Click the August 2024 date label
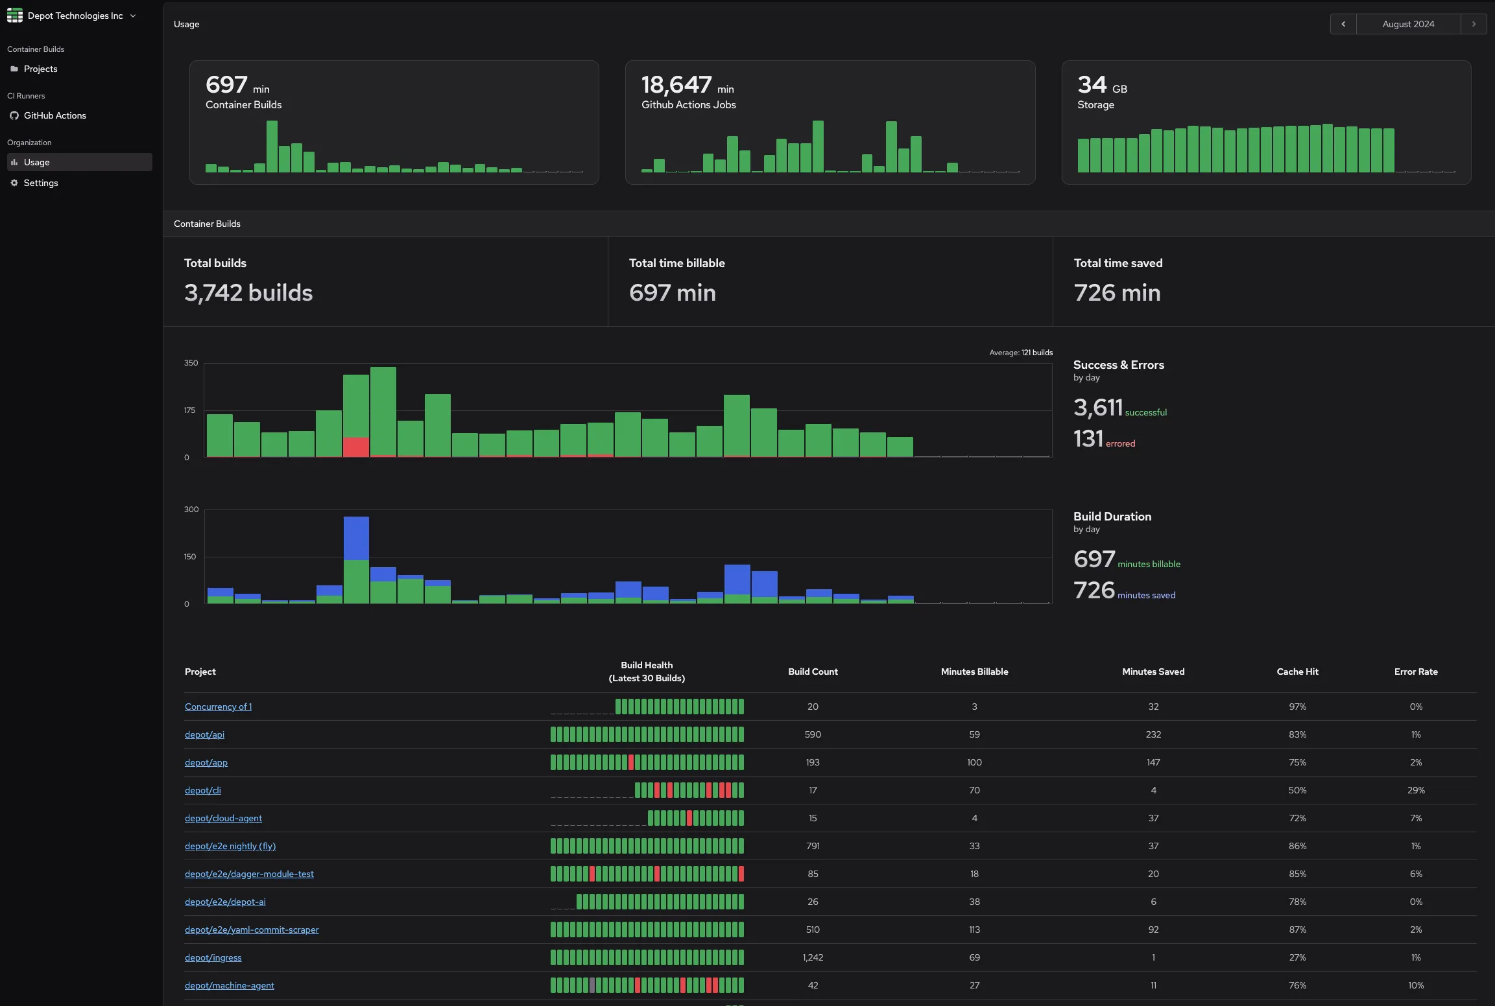 [x=1408, y=23]
